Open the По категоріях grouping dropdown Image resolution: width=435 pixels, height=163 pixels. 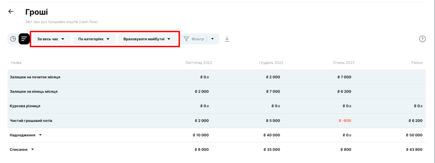click(94, 39)
